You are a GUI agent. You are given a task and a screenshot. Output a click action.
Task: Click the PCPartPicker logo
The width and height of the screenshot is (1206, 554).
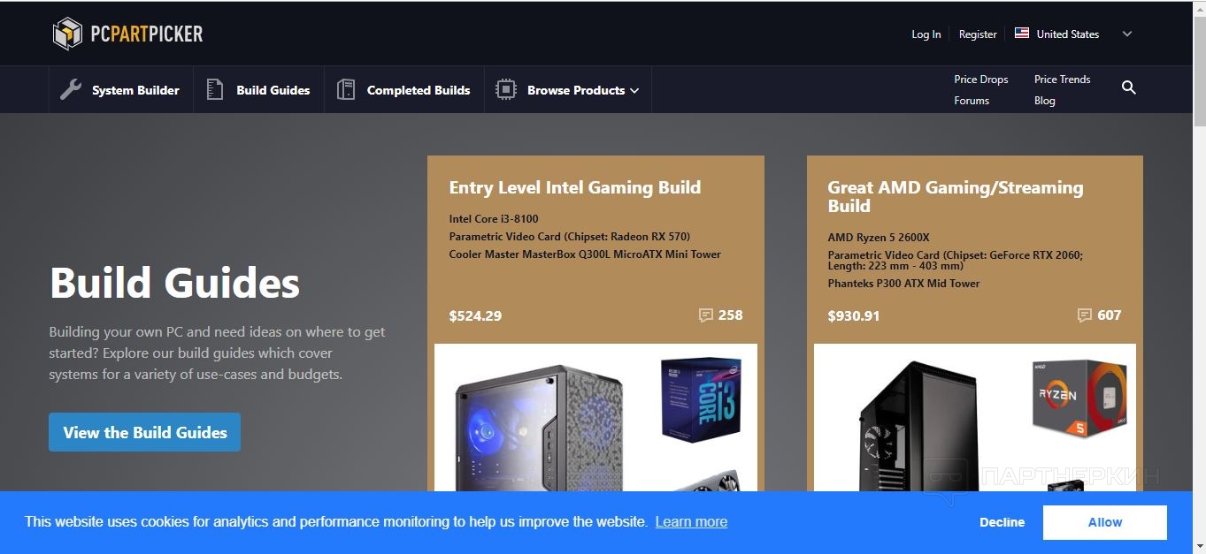127,34
